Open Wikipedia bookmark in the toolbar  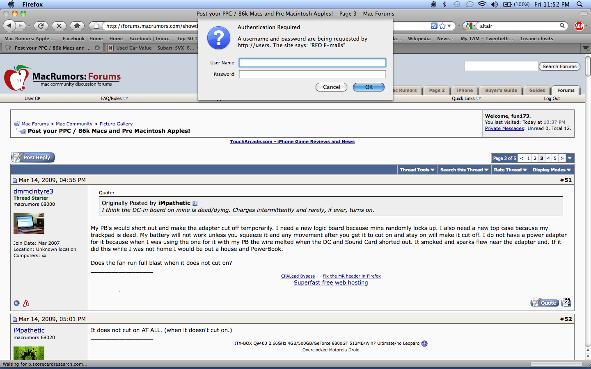click(419, 39)
